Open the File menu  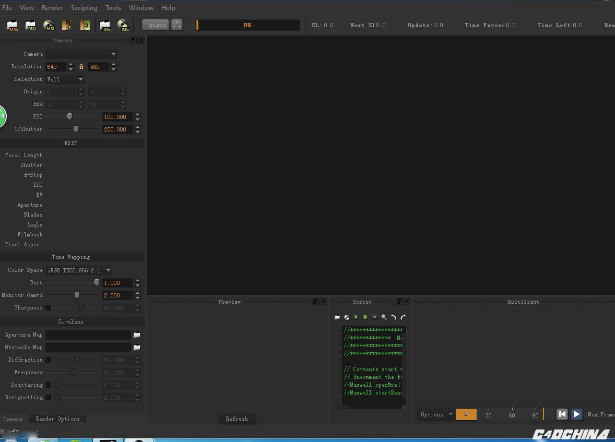7,7
